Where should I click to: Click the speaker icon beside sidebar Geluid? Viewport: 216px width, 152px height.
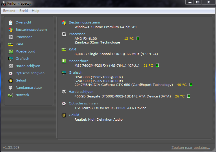pos(11,80)
